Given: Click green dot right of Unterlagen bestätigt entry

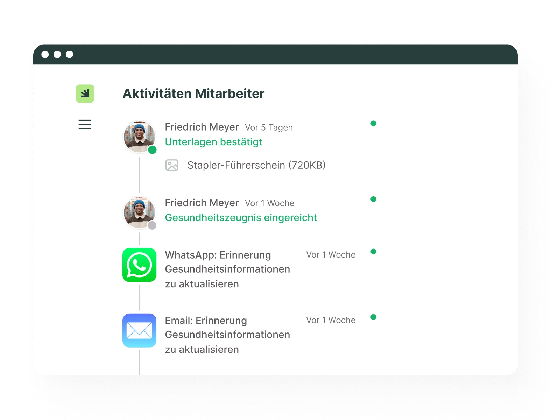Looking at the screenshot, I should click(373, 124).
